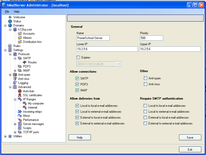
Task: Uncheck the POP3 connections checkbox
Action: [77, 84]
